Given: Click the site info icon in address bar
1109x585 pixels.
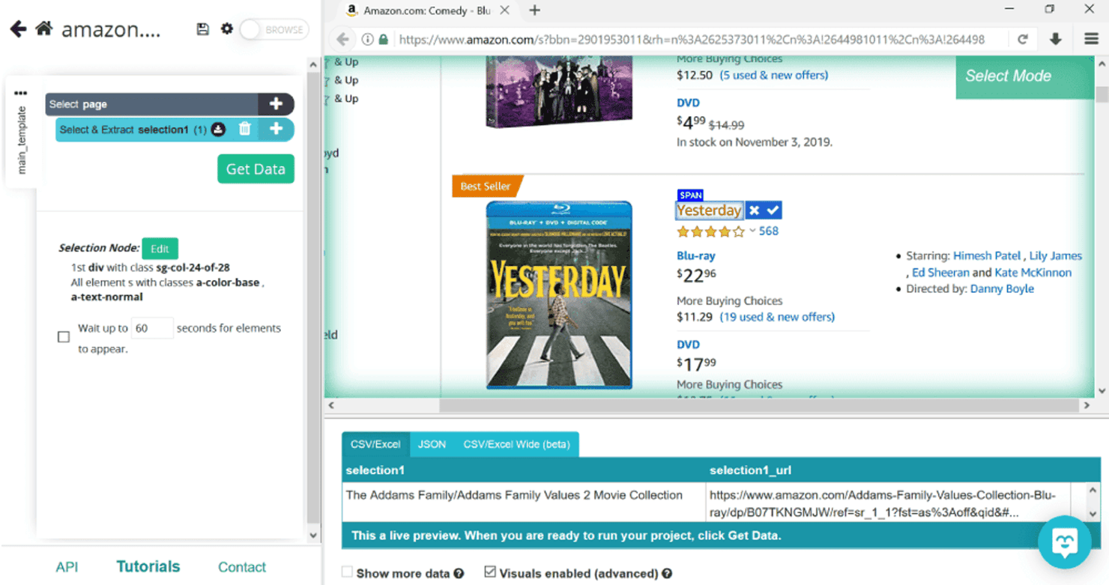Looking at the screenshot, I should tap(367, 40).
